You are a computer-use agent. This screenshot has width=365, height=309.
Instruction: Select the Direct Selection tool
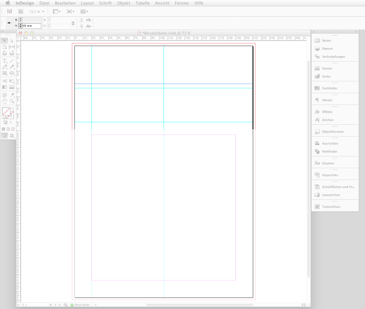[12, 41]
